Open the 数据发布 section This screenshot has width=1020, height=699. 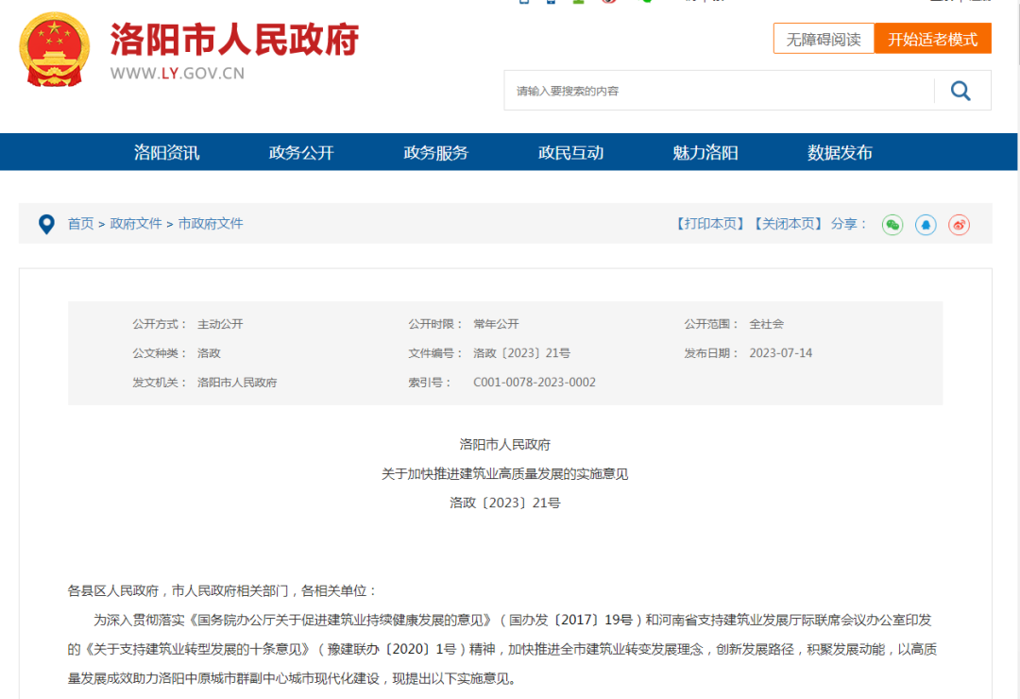click(840, 152)
